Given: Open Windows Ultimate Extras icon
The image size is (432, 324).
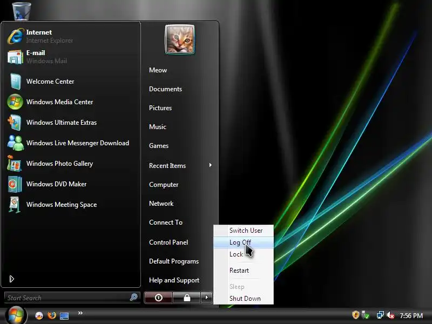Looking at the screenshot, I should click(x=15, y=123).
